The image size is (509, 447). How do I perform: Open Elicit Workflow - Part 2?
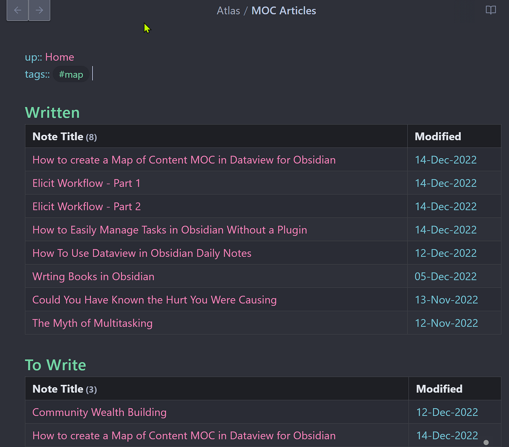(86, 206)
